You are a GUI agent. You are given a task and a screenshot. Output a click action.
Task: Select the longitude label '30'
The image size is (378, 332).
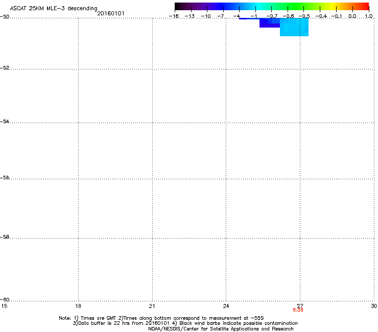(x=374, y=306)
